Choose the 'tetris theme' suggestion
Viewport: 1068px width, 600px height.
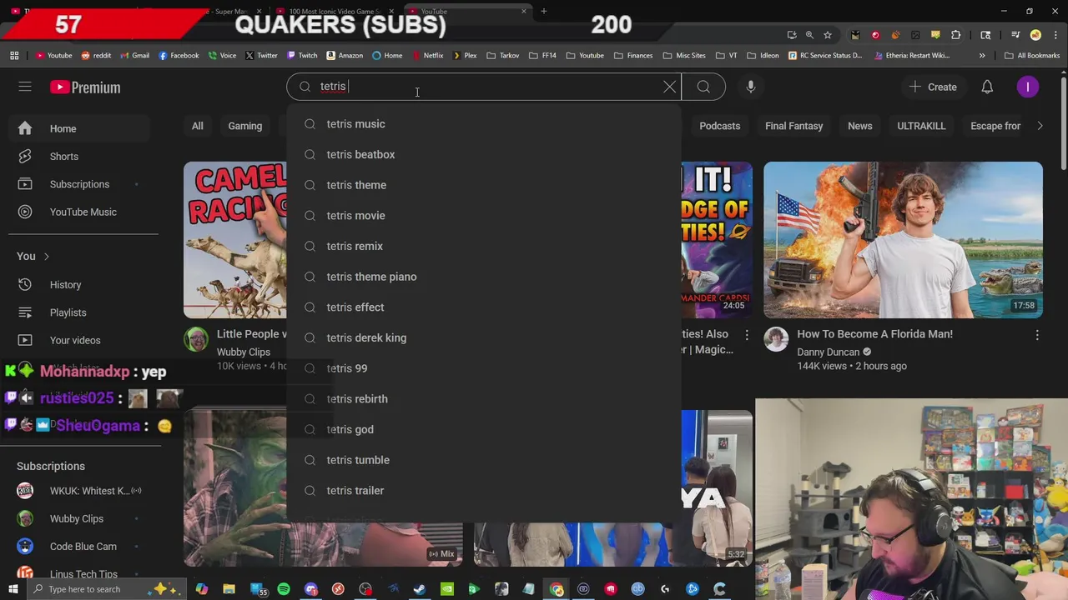[x=484, y=185]
